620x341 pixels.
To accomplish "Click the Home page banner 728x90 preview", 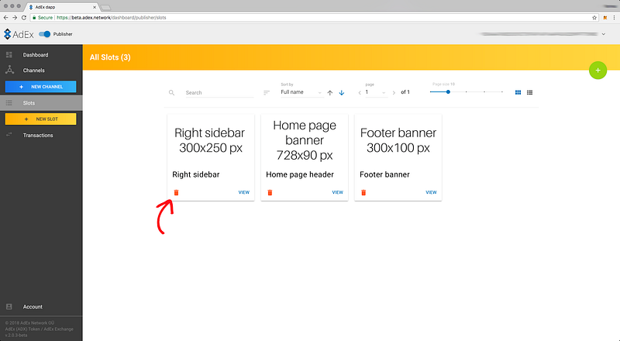I will (x=305, y=140).
